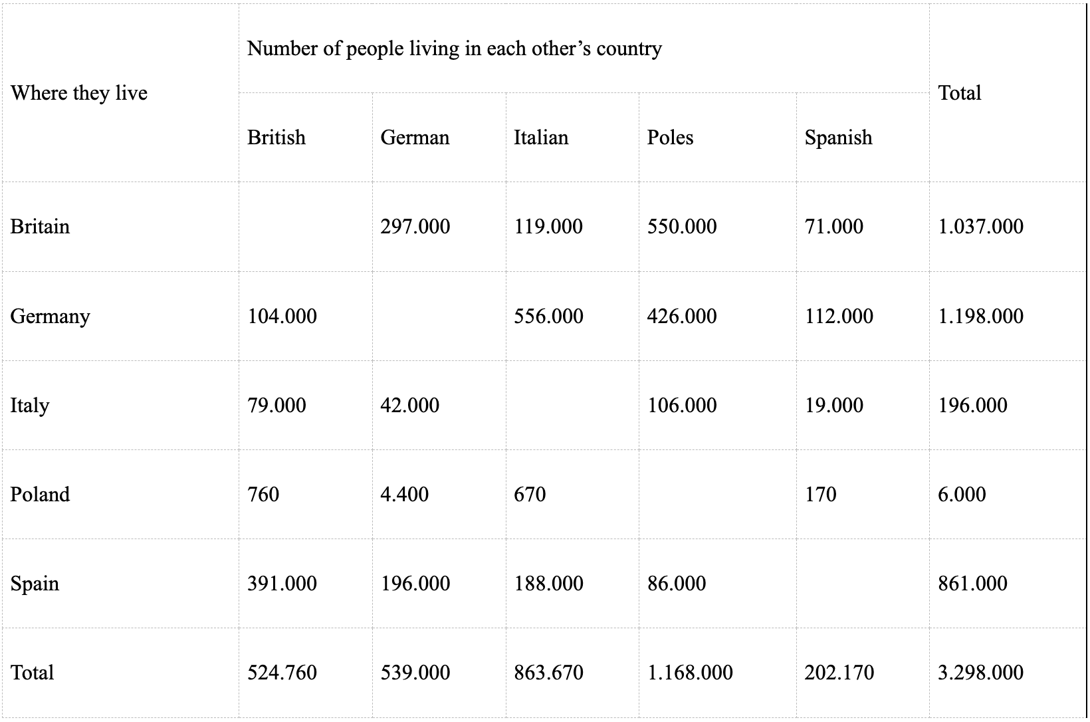Click the German column header
This screenshot has height=722, width=1090.
point(439,137)
